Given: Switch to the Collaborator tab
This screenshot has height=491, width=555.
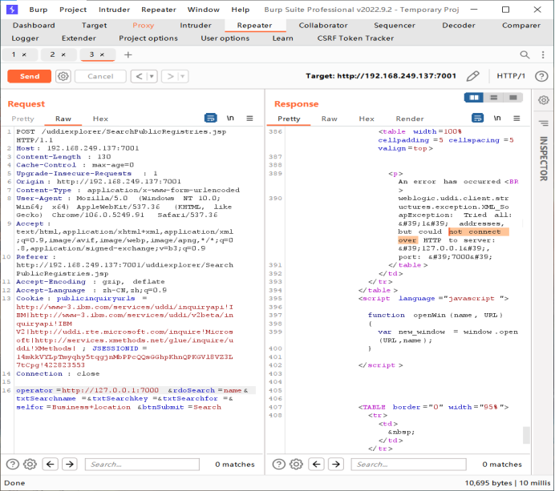Looking at the screenshot, I should [x=322, y=26].
